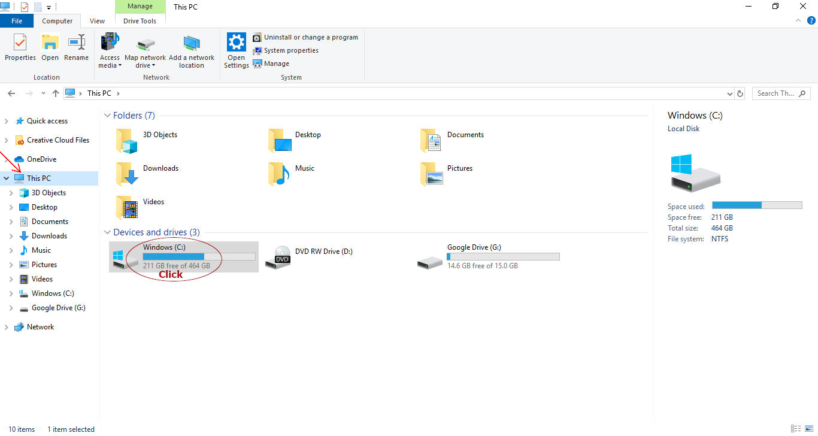The height and width of the screenshot is (436, 818).
Task: Switch to large icons view layout
Action: tap(808, 429)
